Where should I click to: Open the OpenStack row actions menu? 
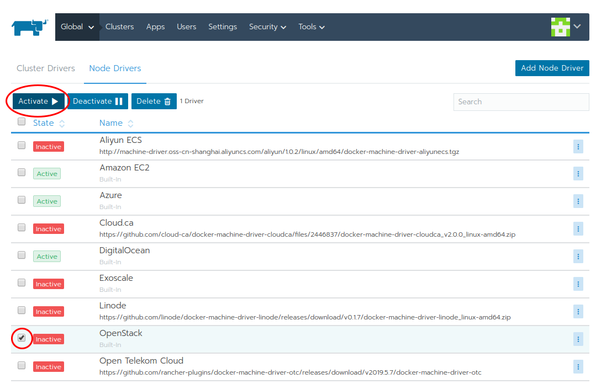(x=578, y=339)
